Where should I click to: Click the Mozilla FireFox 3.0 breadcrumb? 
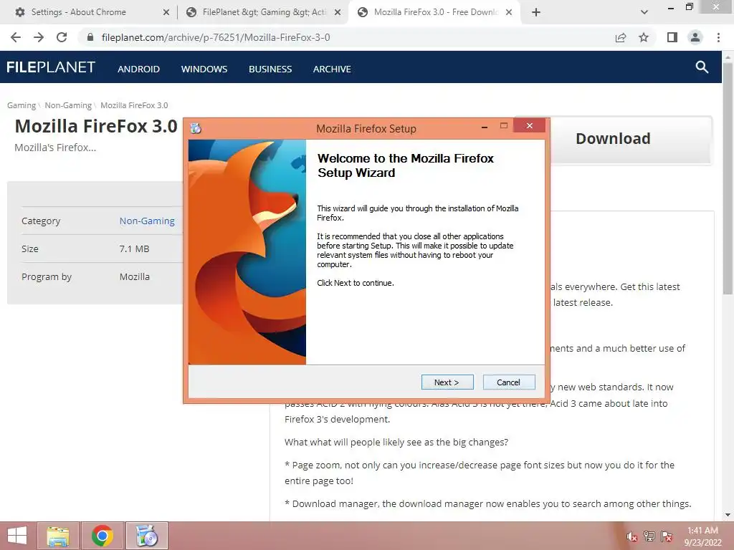pos(134,105)
